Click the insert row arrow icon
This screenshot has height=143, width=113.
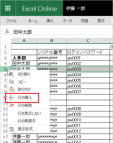pos(11,98)
